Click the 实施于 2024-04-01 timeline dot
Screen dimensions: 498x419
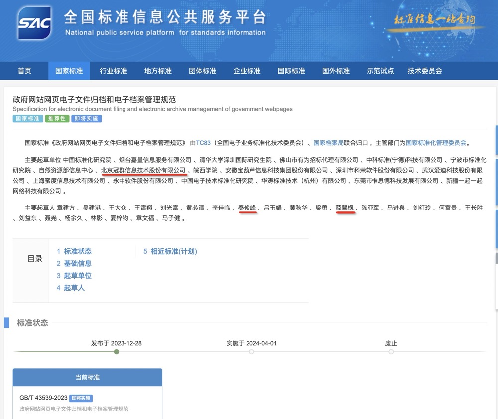pos(251,352)
